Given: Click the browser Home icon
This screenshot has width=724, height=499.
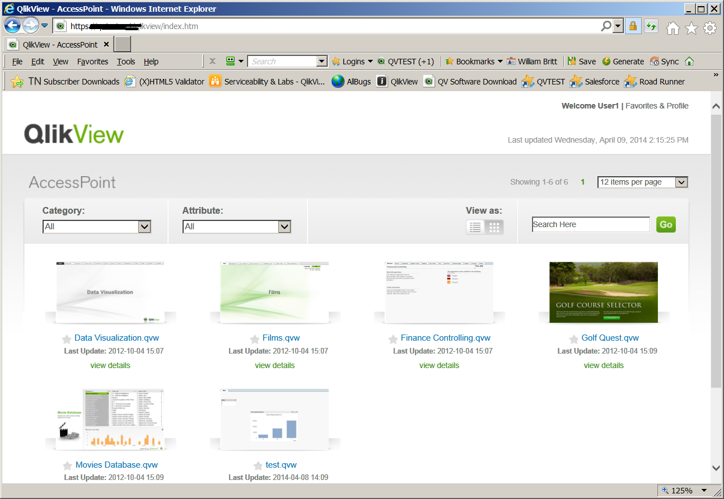Looking at the screenshot, I should click(x=672, y=27).
